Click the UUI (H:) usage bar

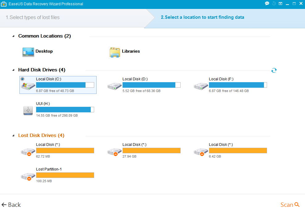coord(65,110)
